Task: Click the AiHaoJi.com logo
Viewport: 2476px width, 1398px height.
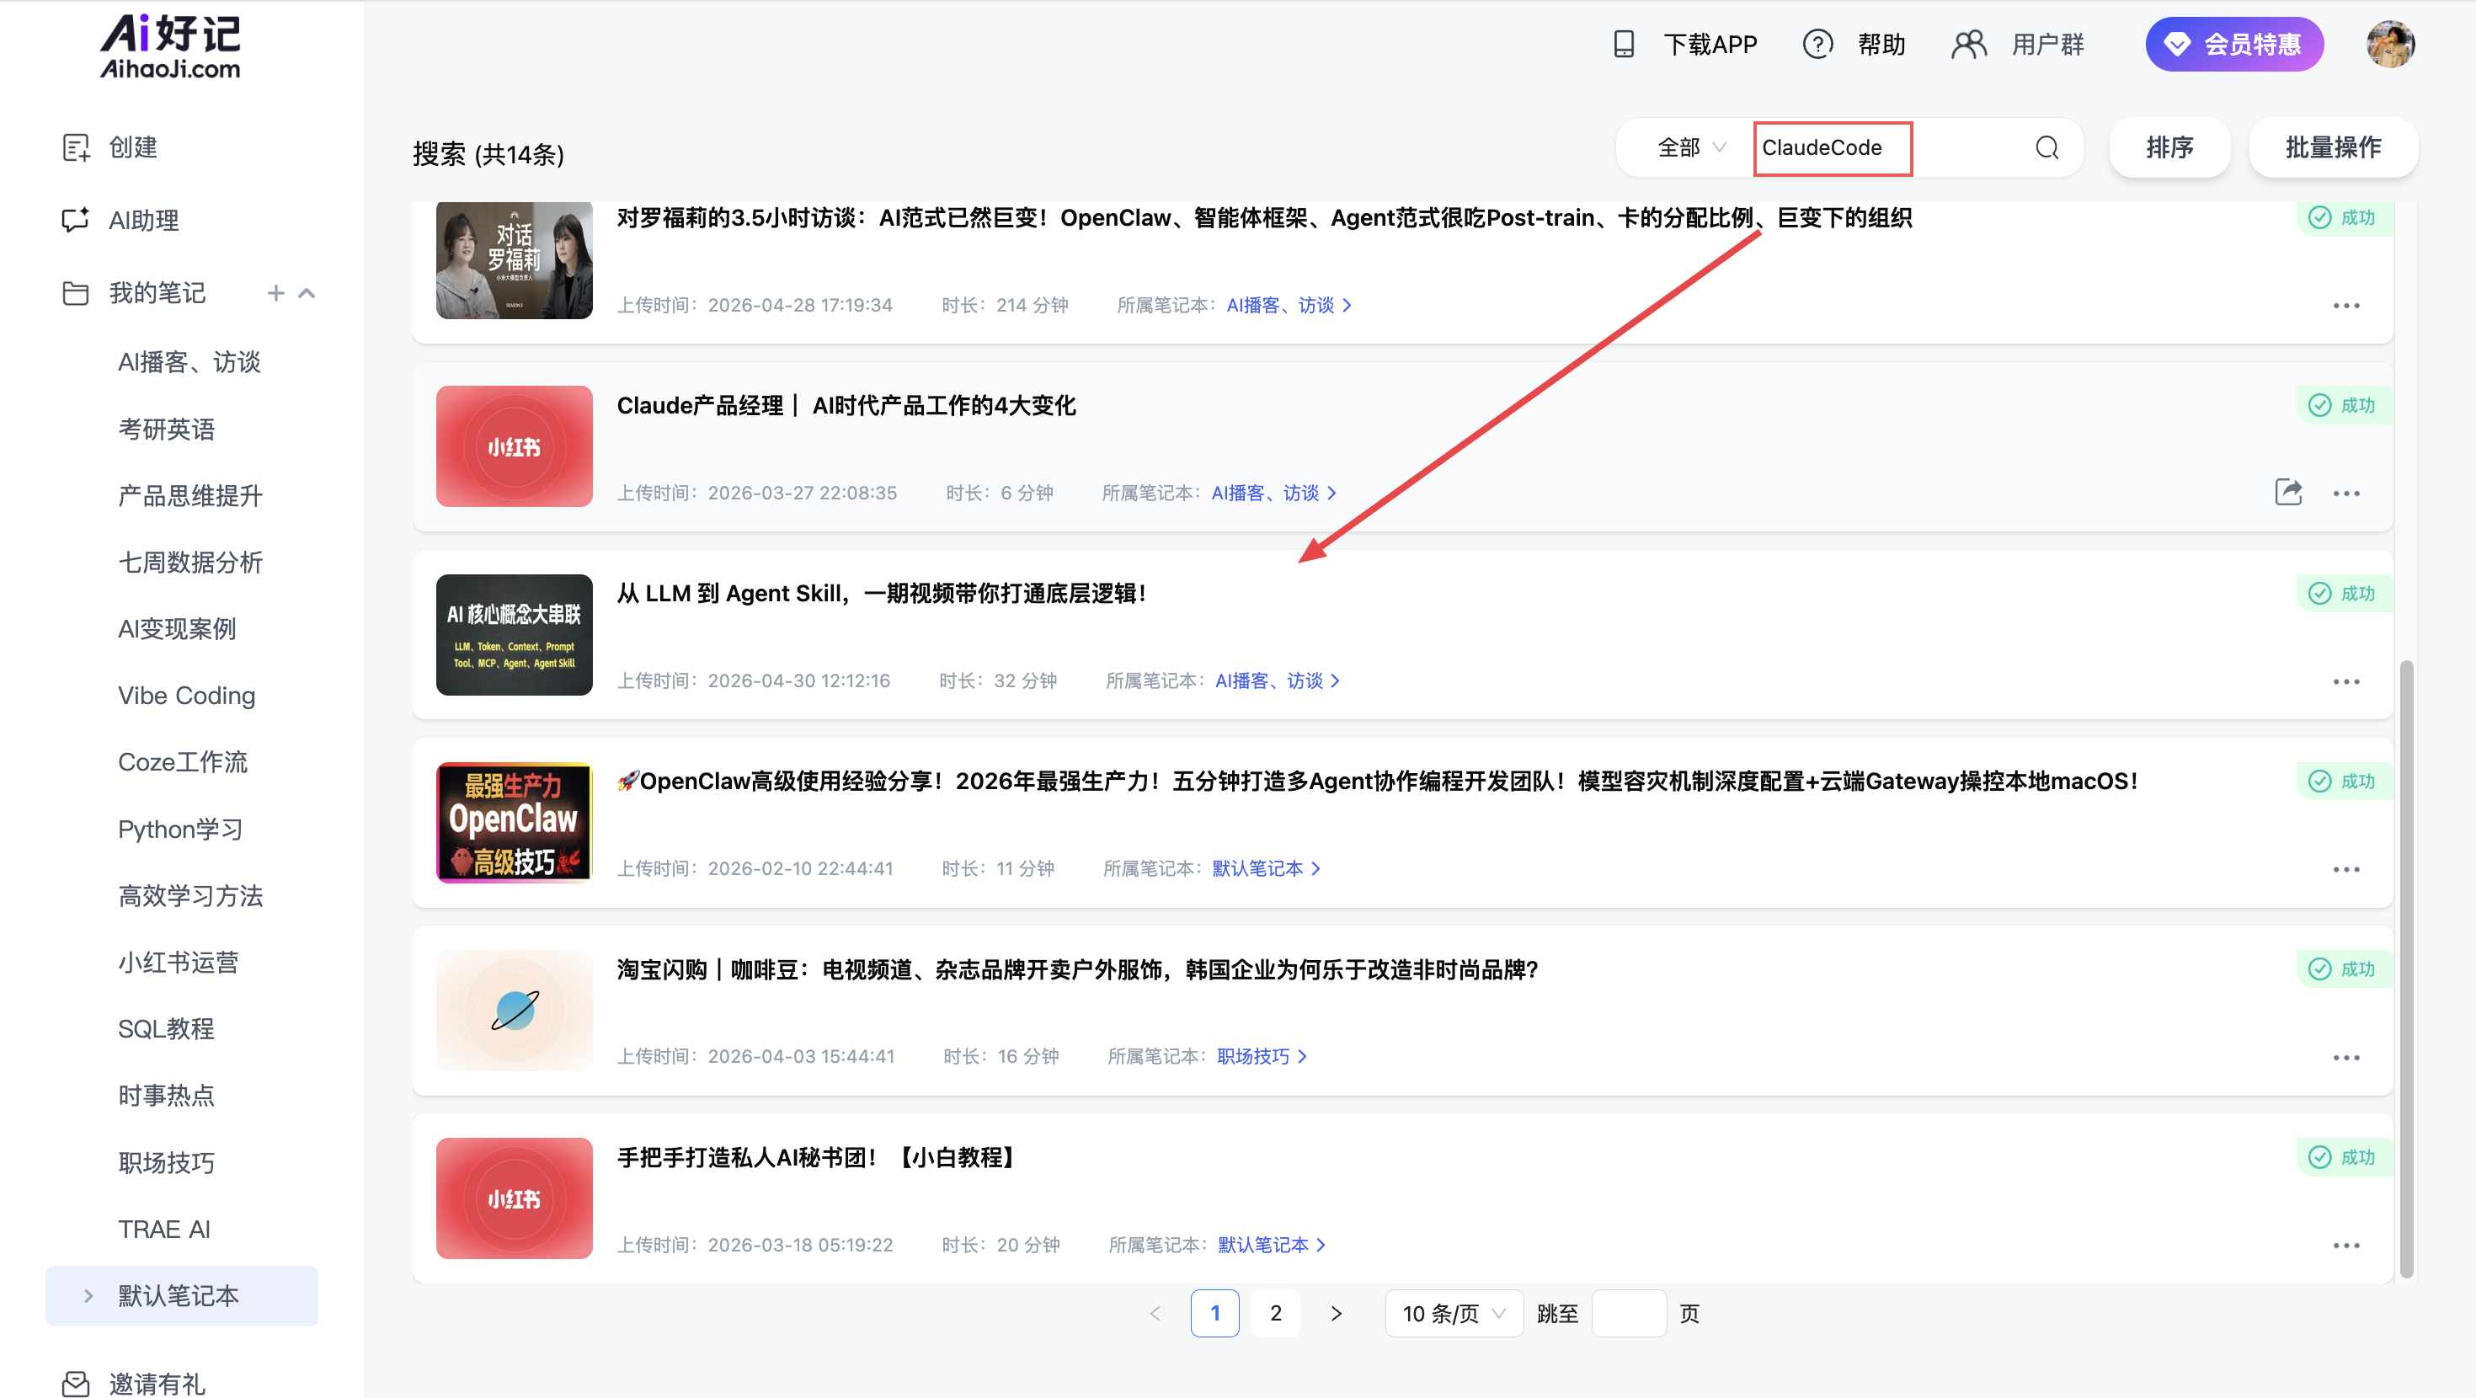Action: (170, 45)
